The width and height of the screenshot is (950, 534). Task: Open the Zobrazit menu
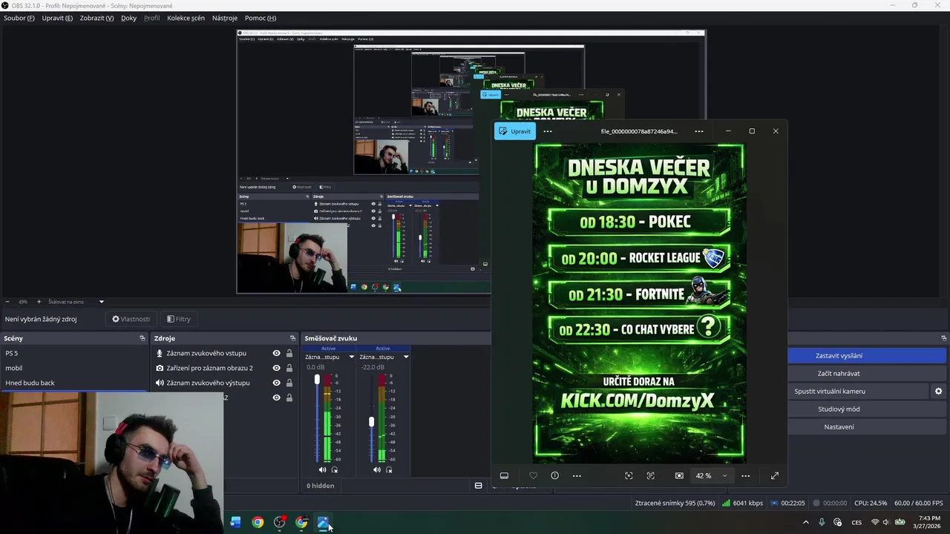[96, 18]
